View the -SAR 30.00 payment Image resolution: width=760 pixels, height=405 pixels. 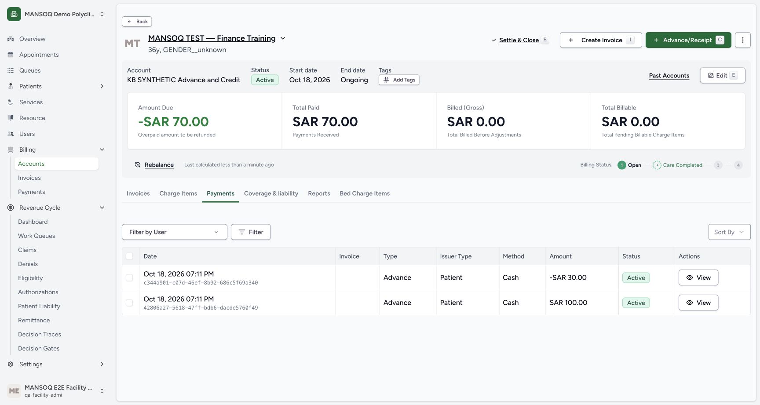(698, 277)
